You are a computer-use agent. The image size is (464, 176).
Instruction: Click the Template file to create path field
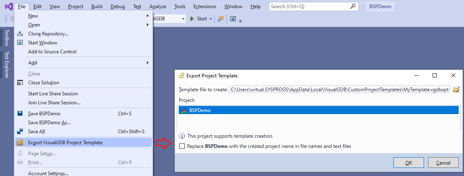click(x=340, y=90)
